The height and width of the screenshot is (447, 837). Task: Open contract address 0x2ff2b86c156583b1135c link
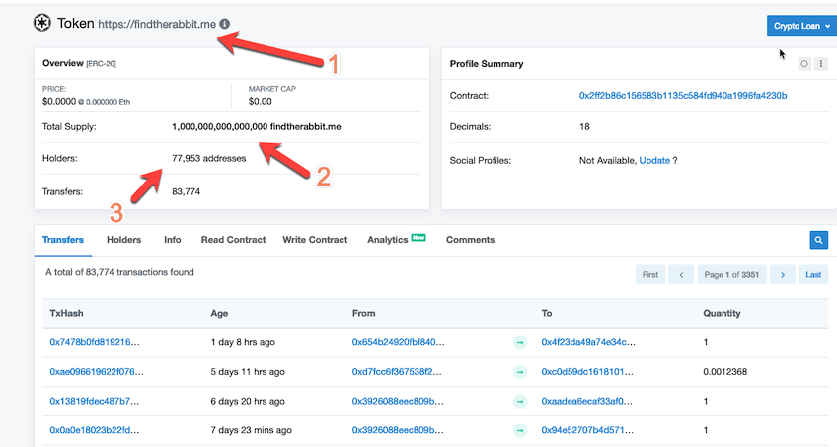tap(683, 96)
